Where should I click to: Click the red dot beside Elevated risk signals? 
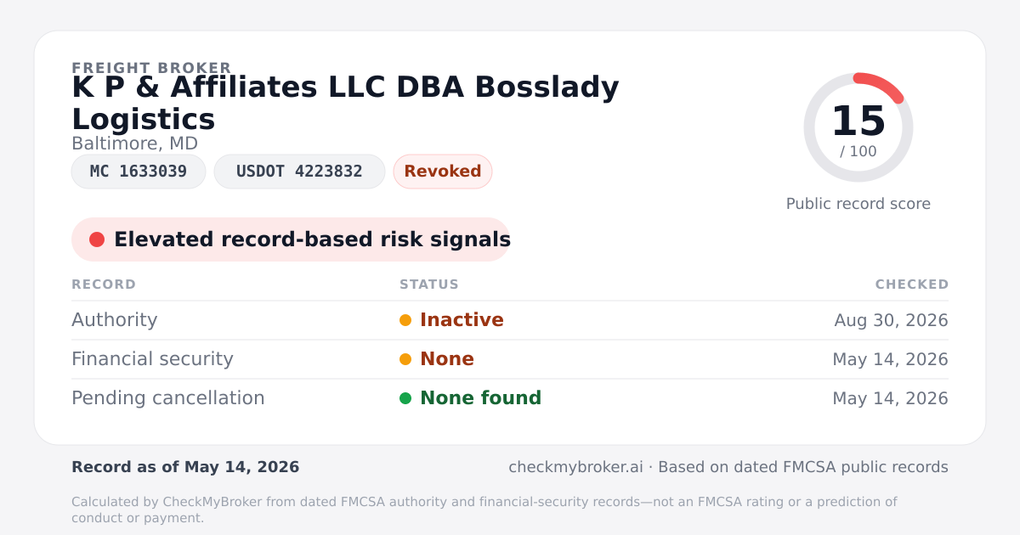click(97, 239)
